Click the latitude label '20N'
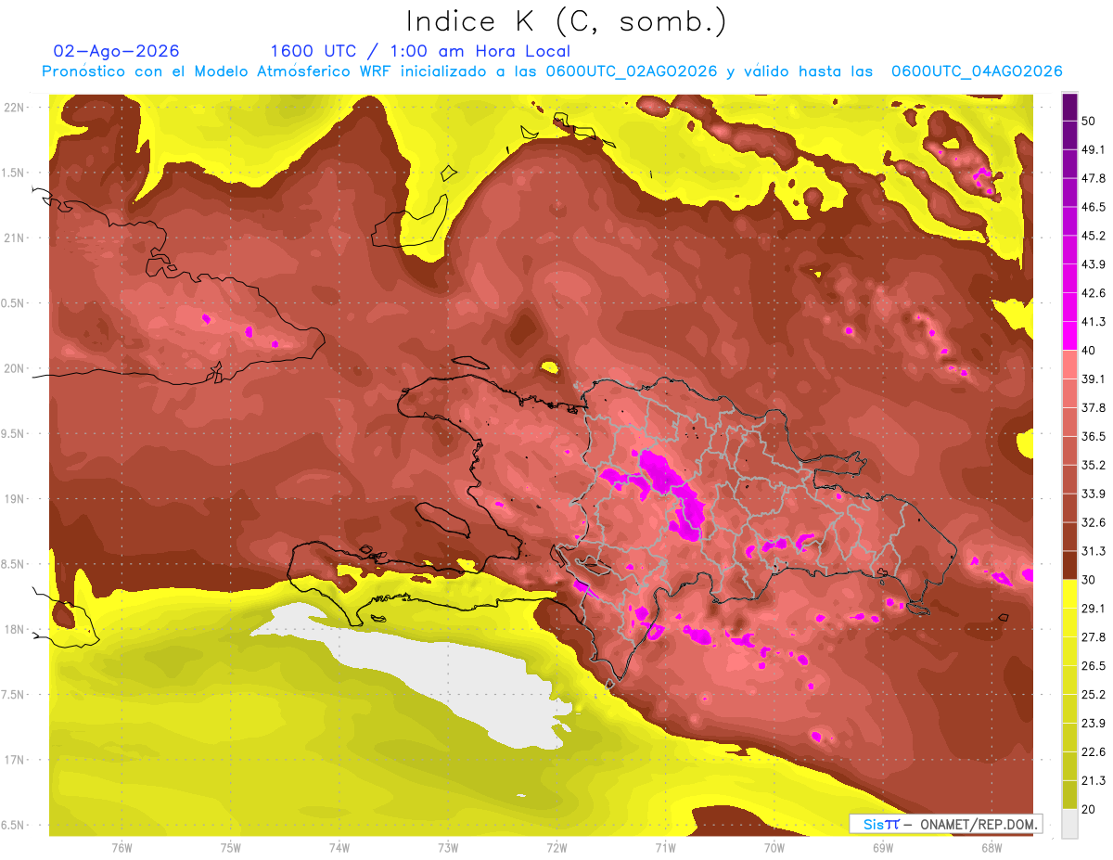 tap(14, 369)
